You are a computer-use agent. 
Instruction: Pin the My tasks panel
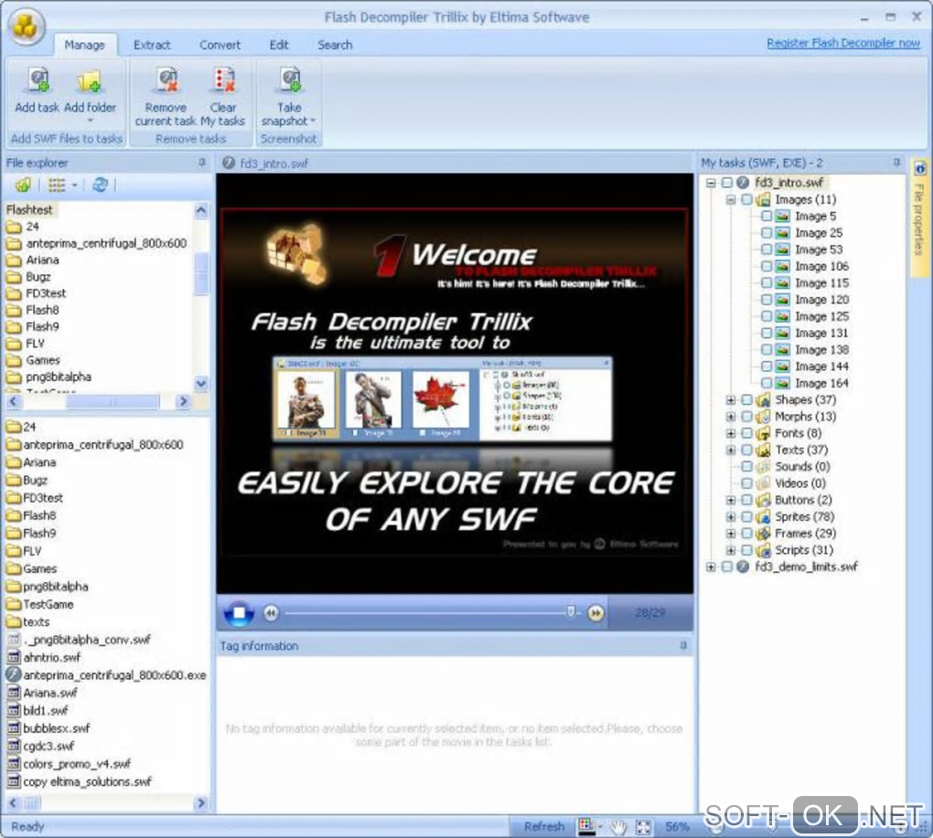pos(896,163)
